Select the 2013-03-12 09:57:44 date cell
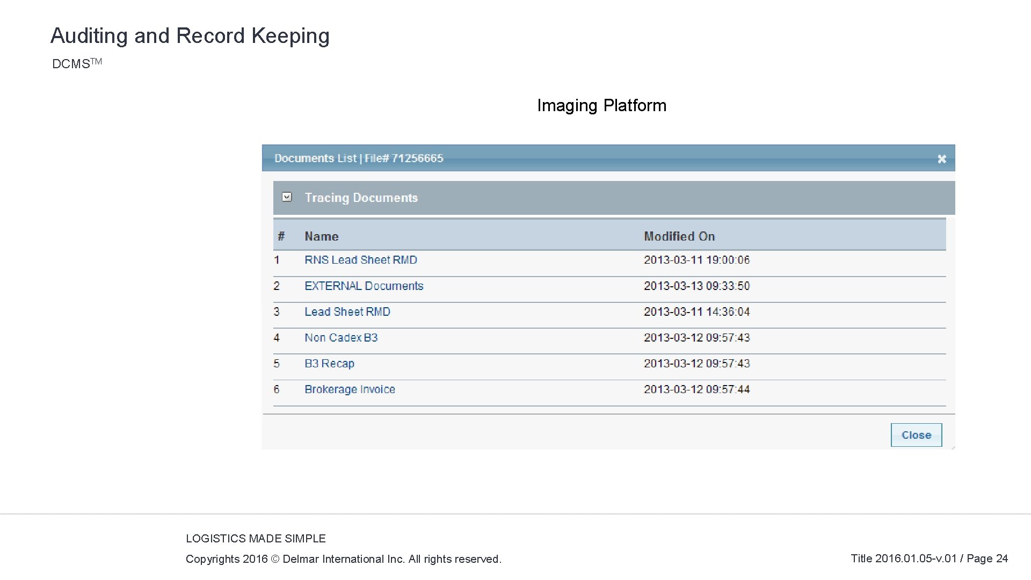The height and width of the screenshot is (580, 1031). (x=696, y=389)
